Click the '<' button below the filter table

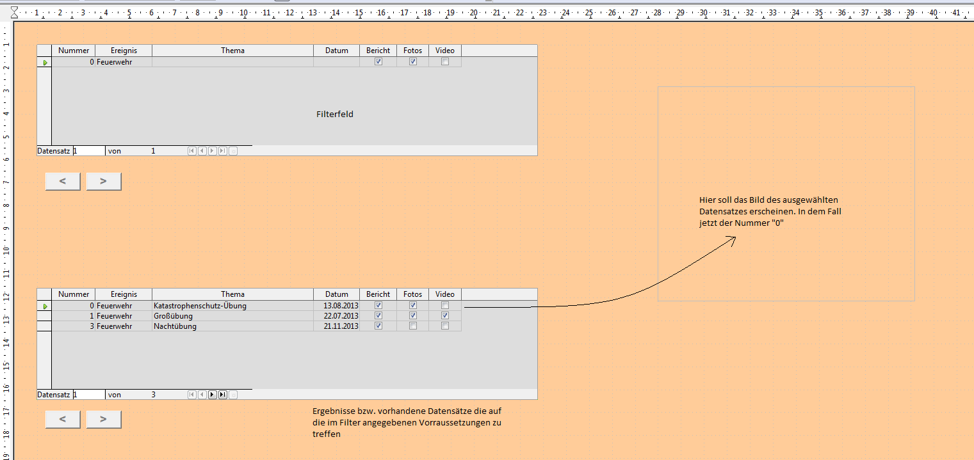63,181
